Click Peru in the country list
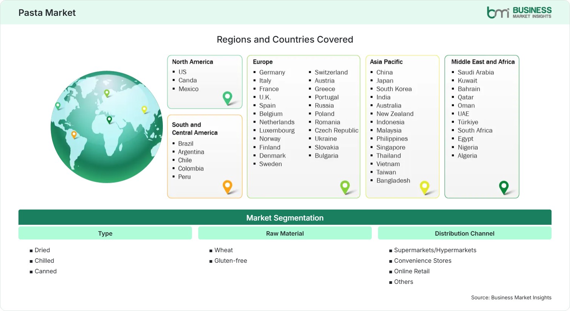This screenshot has height=311, width=570. [184, 177]
